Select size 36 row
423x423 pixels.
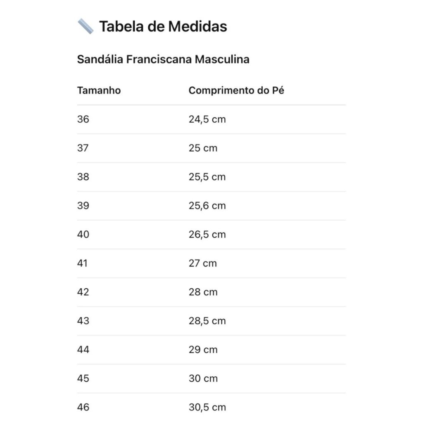click(x=83, y=119)
